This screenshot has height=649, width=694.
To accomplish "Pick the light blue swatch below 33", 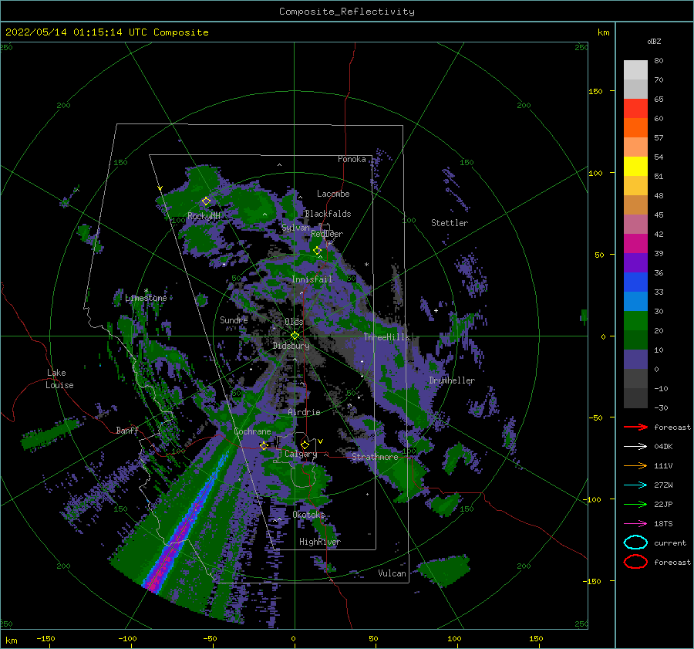I will point(635,301).
